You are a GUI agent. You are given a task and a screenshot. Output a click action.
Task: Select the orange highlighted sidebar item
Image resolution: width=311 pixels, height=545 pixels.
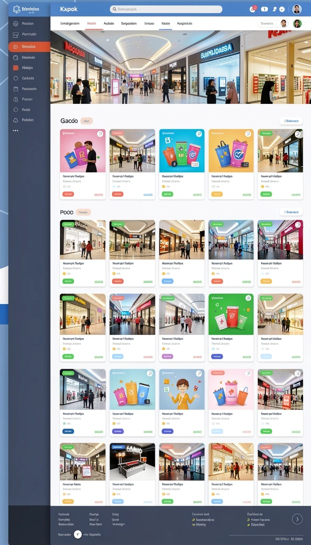point(29,47)
